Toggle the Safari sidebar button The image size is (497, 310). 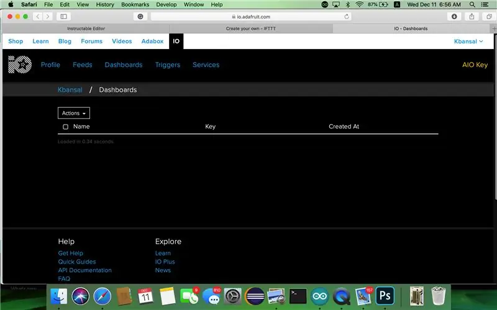click(x=63, y=17)
